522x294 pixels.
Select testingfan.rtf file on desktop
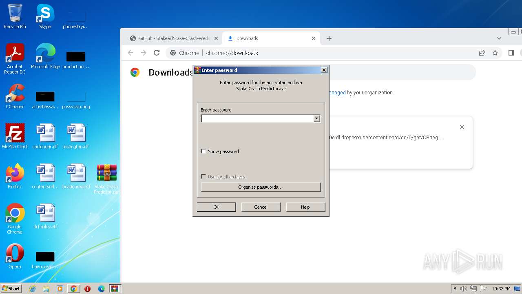tap(76, 136)
